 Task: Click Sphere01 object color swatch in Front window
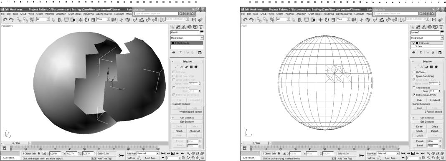[442, 33]
